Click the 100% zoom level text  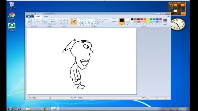(x=144, y=98)
